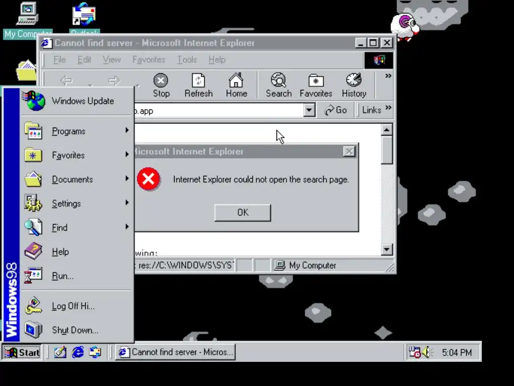
Task: Go to the Home page icon
Action: [x=236, y=85]
